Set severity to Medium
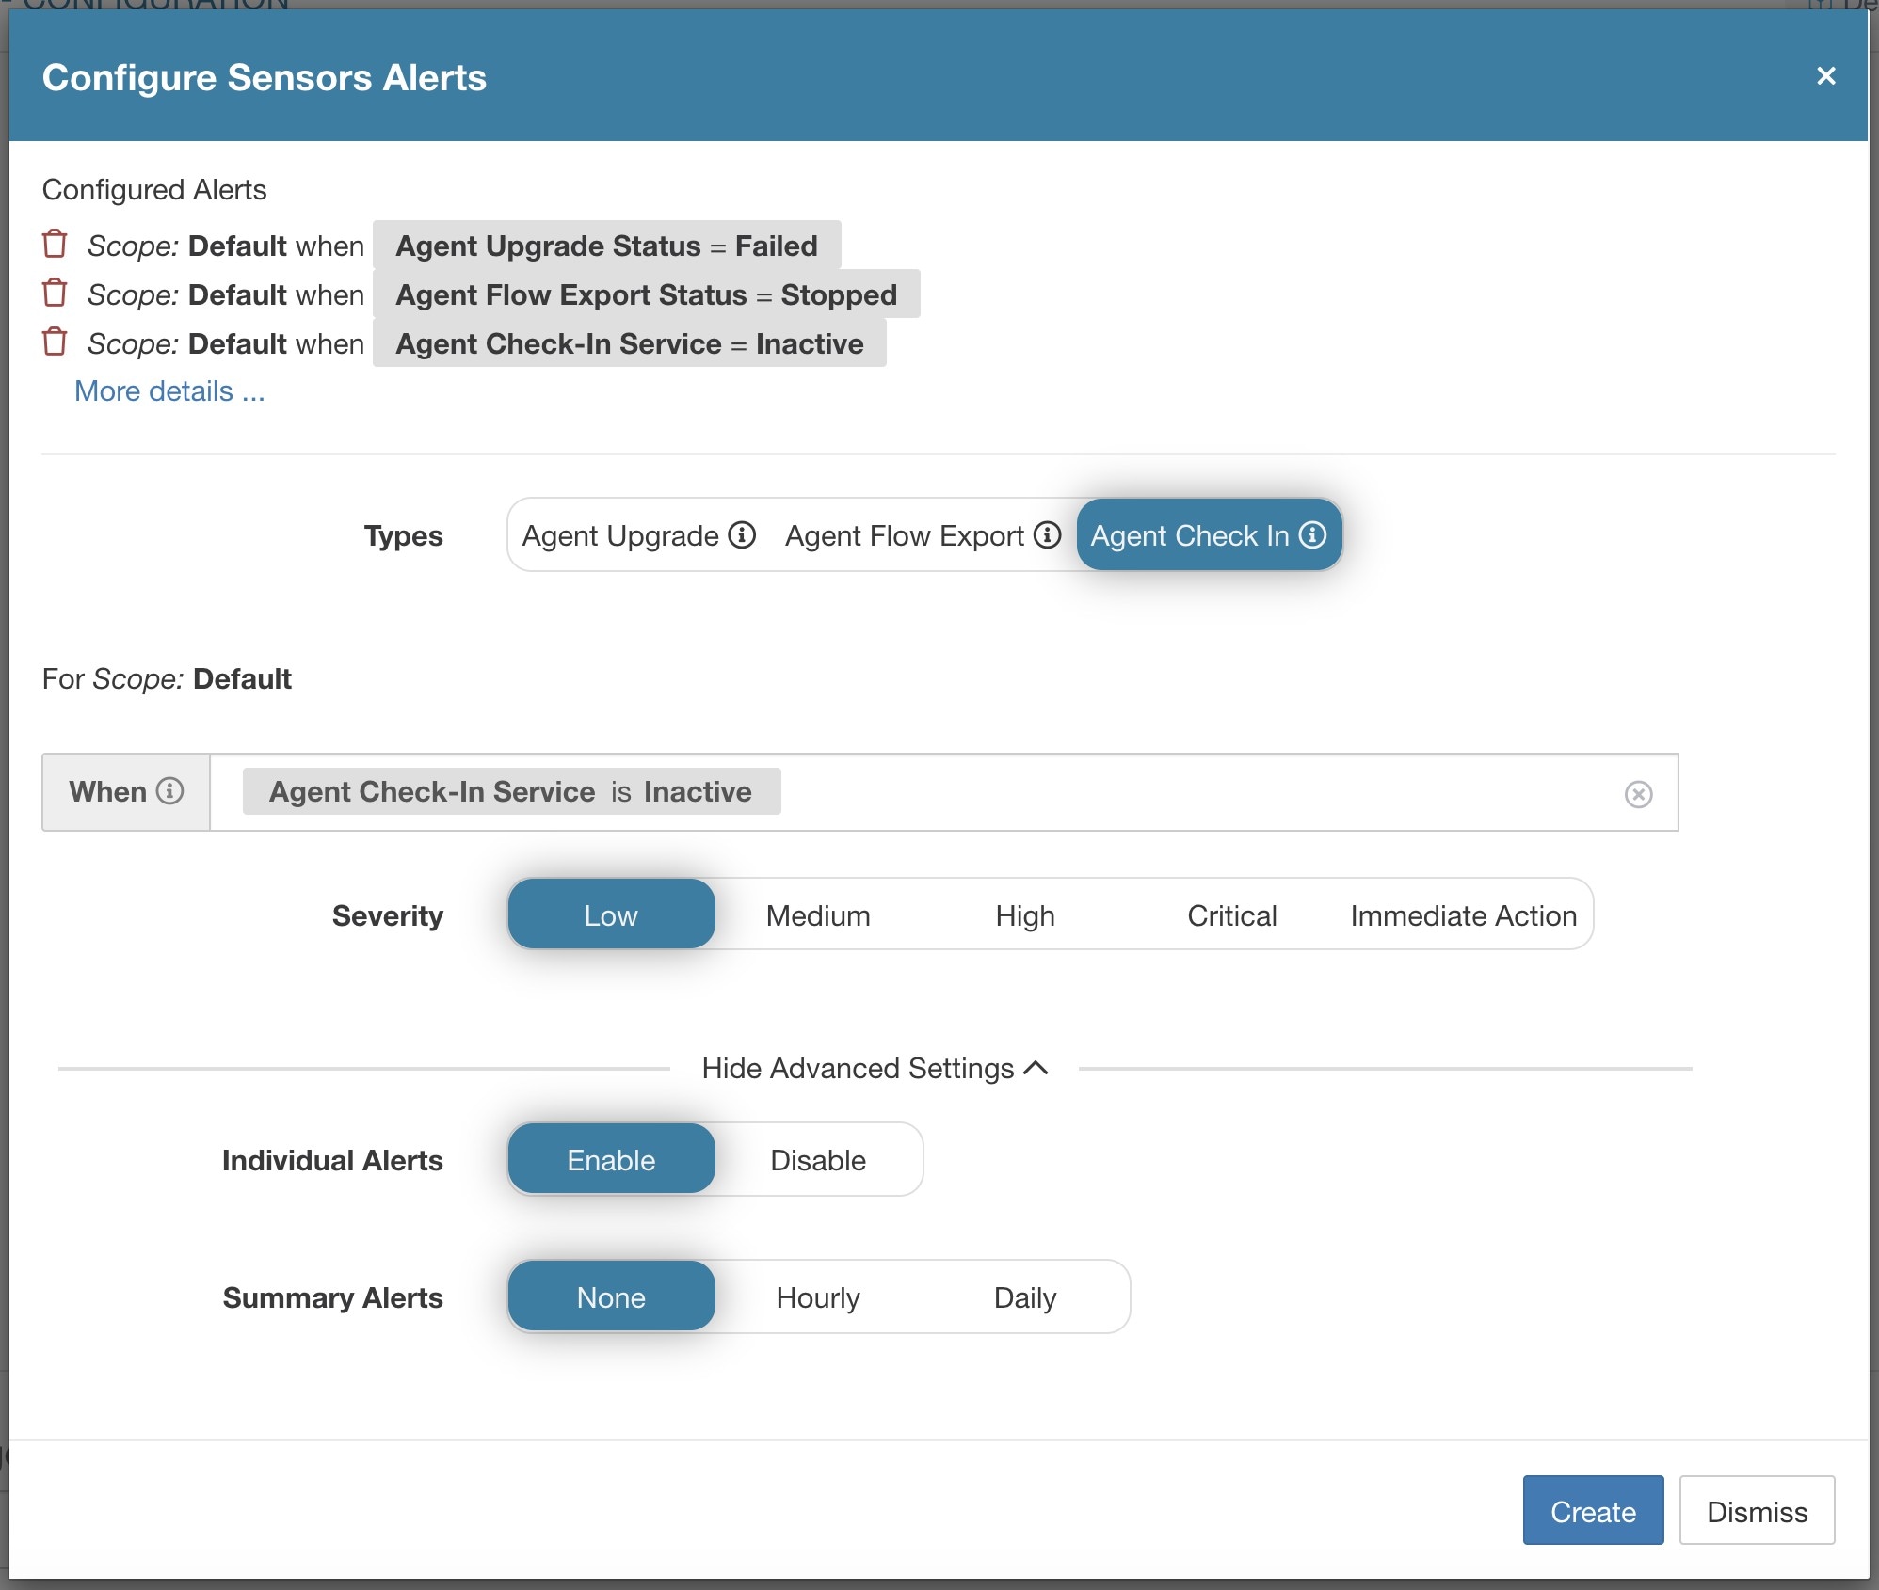 point(818,914)
